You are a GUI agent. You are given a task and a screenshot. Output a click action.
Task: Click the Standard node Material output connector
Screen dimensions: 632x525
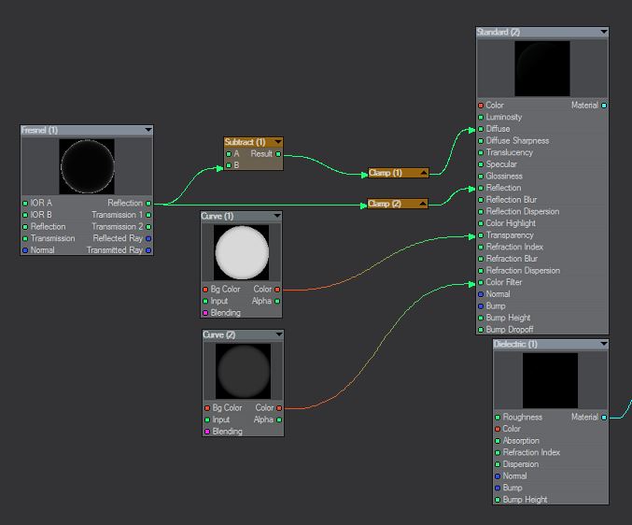[x=604, y=106]
